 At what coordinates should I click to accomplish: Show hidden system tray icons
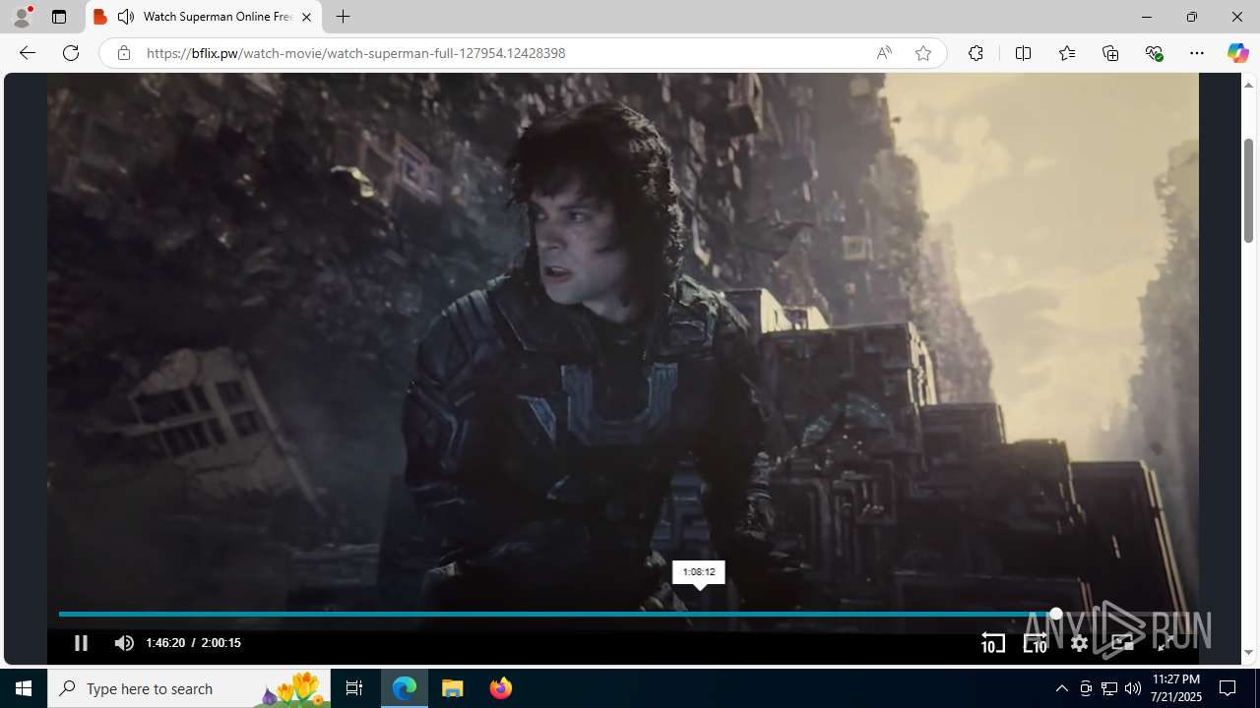point(1061,688)
